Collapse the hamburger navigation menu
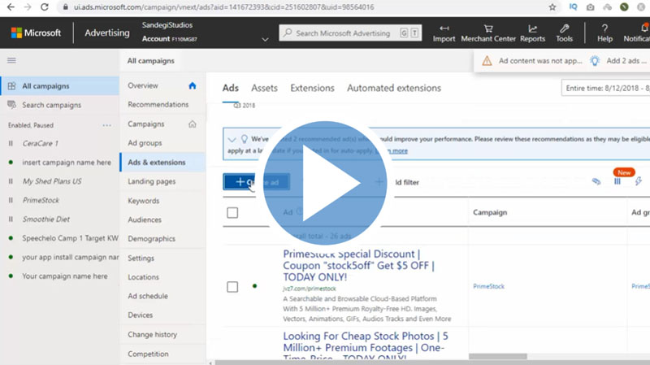The height and width of the screenshot is (365, 650). tap(11, 60)
